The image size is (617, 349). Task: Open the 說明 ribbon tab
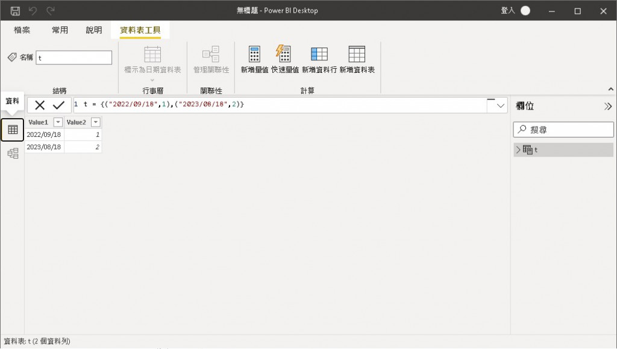click(94, 30)
